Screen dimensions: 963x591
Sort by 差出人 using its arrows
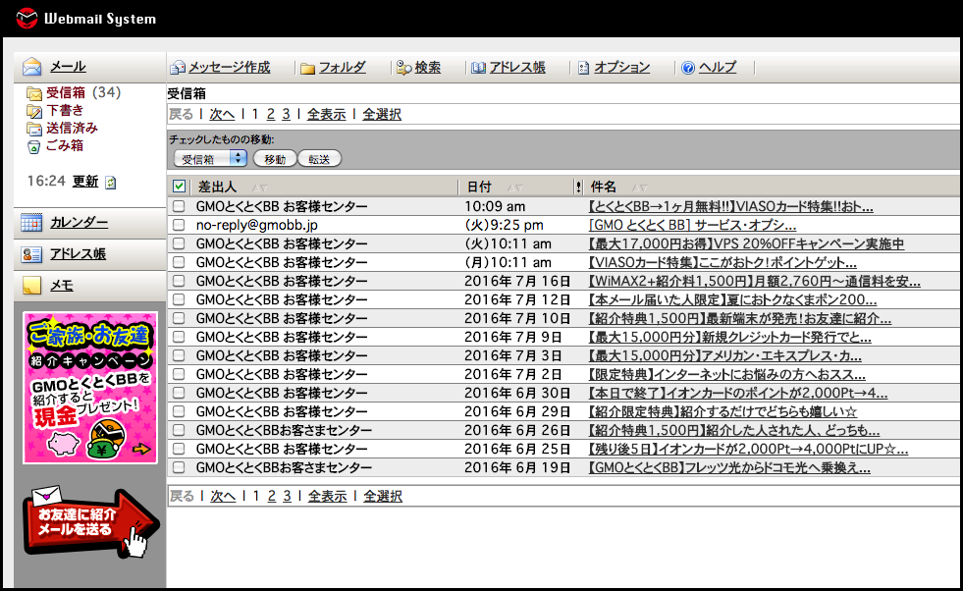tap(259, 188)
